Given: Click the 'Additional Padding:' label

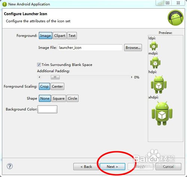Looking at the screenshot, I should [53, 71].
